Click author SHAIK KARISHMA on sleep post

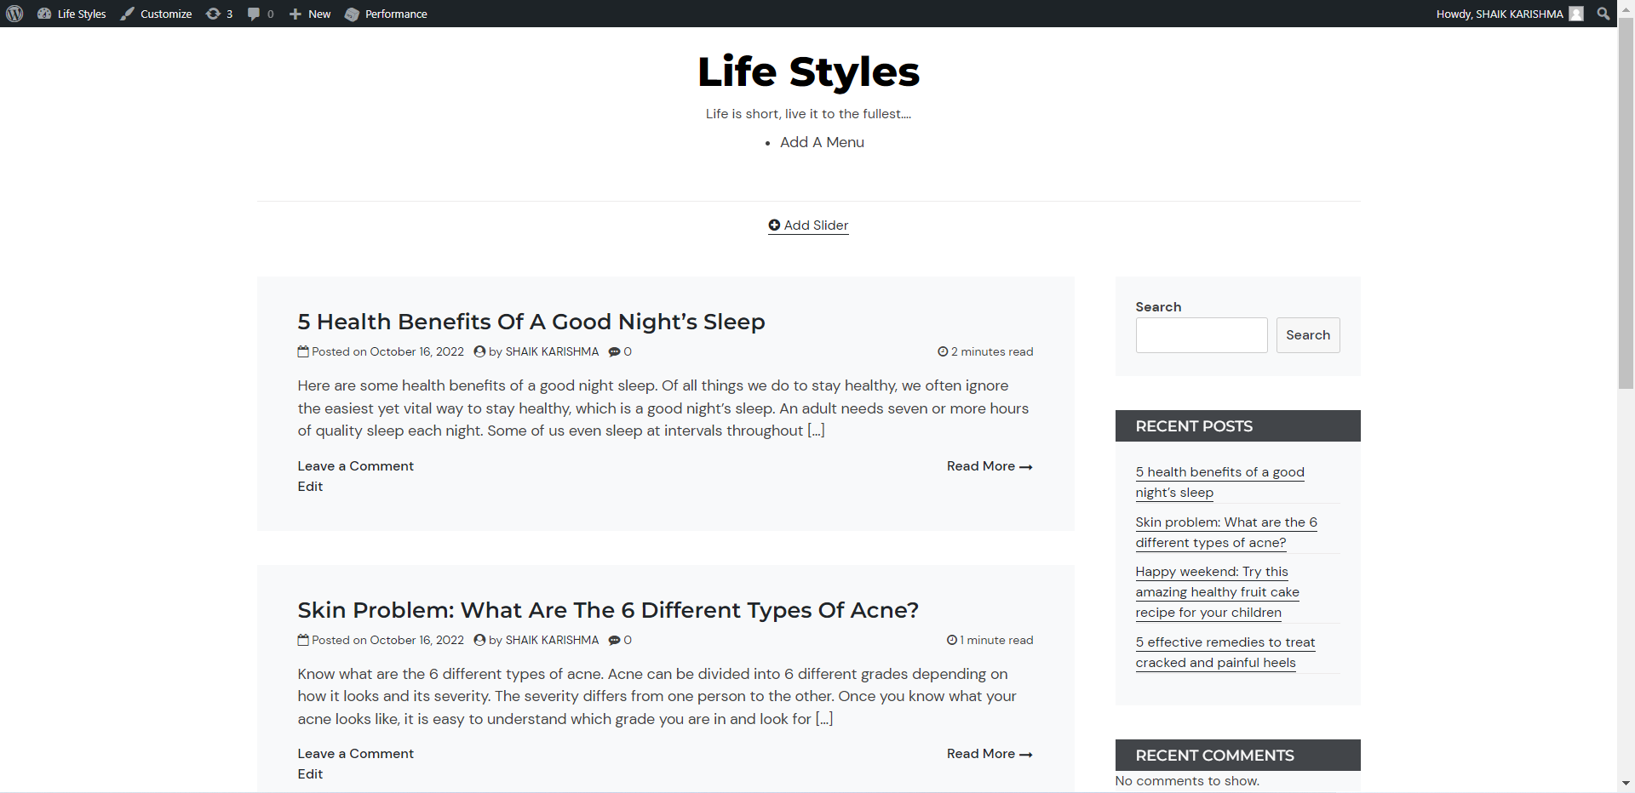point(552,351)
